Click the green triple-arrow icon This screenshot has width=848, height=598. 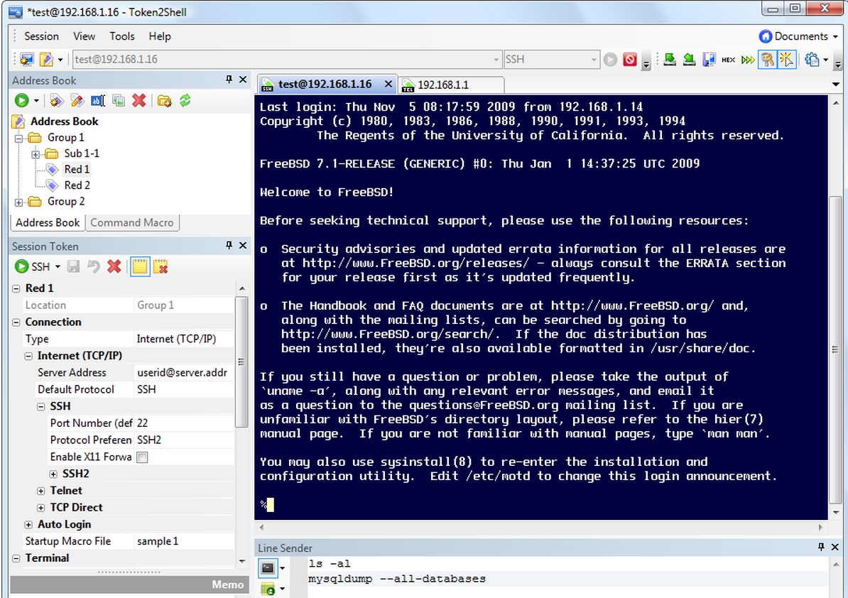tap(747, 60)
